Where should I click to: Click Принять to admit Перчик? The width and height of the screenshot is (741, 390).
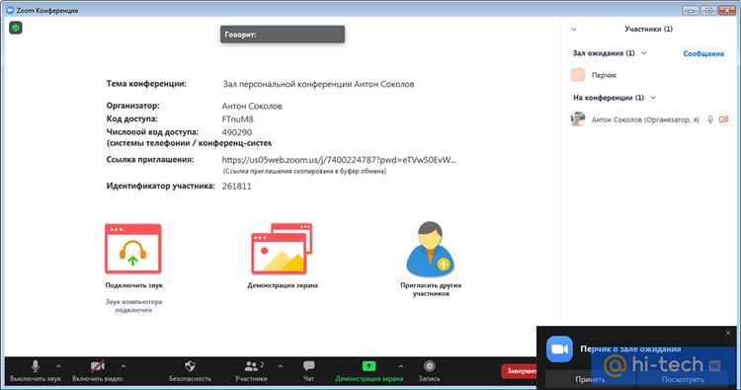[x=590, y=379]
